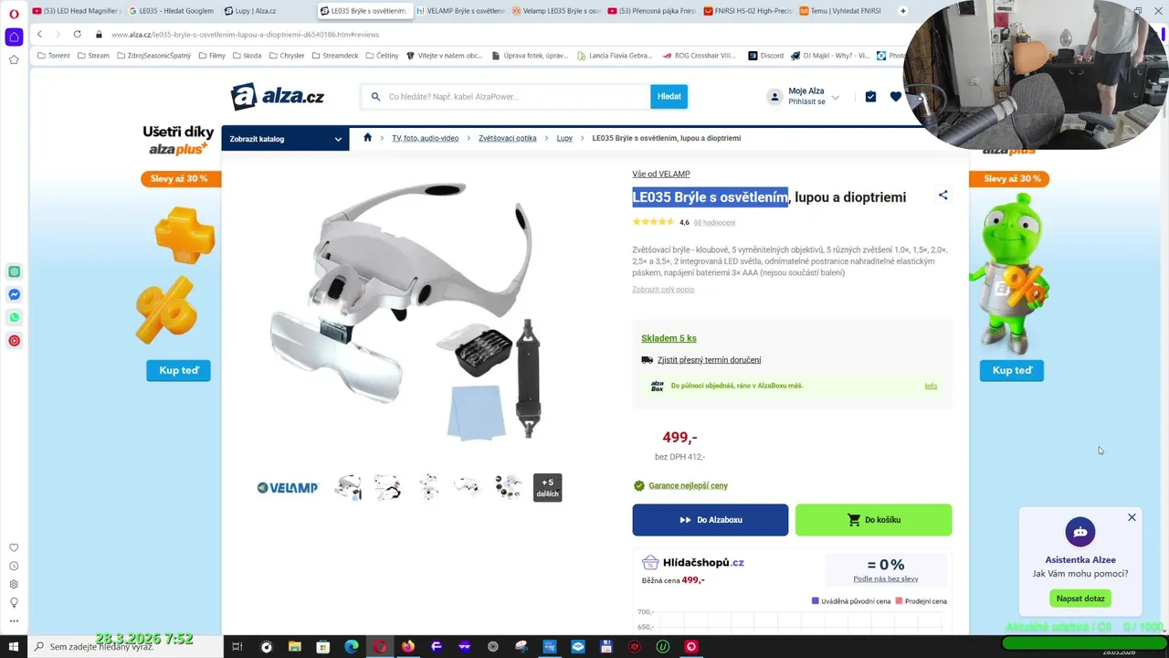
Task: Open history clock icon in sidebar
Action: pos(14,567)
